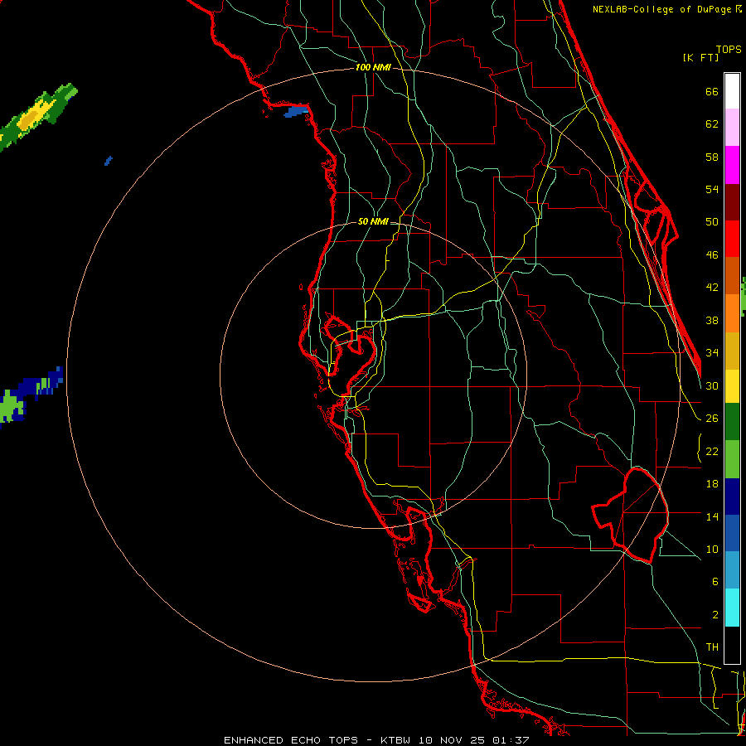The width and height of the screenshot is (746, 746).
Task: Click the 14 value on legend
Action: [712, 516]
